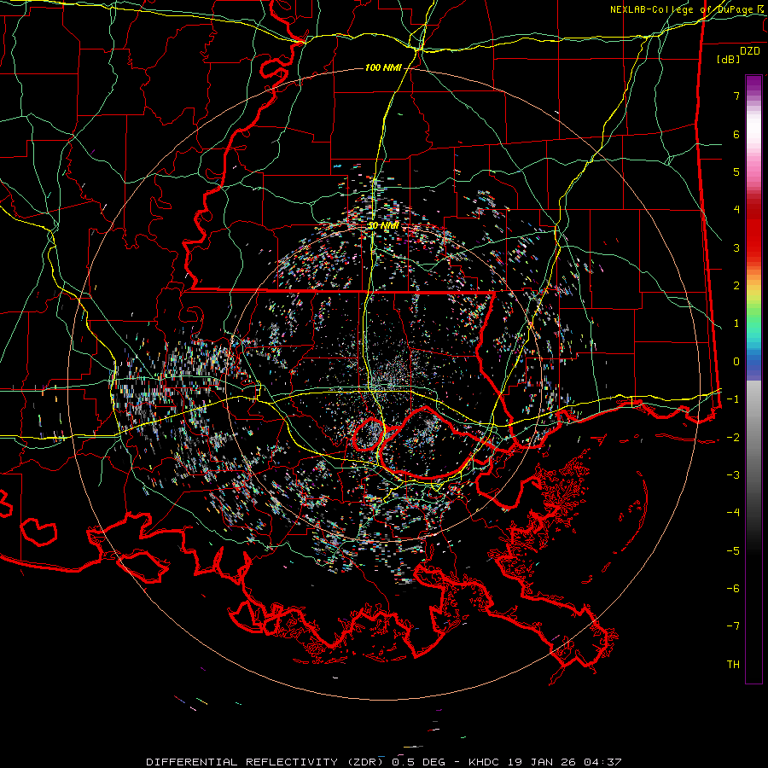Click the "19 JAN 26" date text

(x=541, y=762)
